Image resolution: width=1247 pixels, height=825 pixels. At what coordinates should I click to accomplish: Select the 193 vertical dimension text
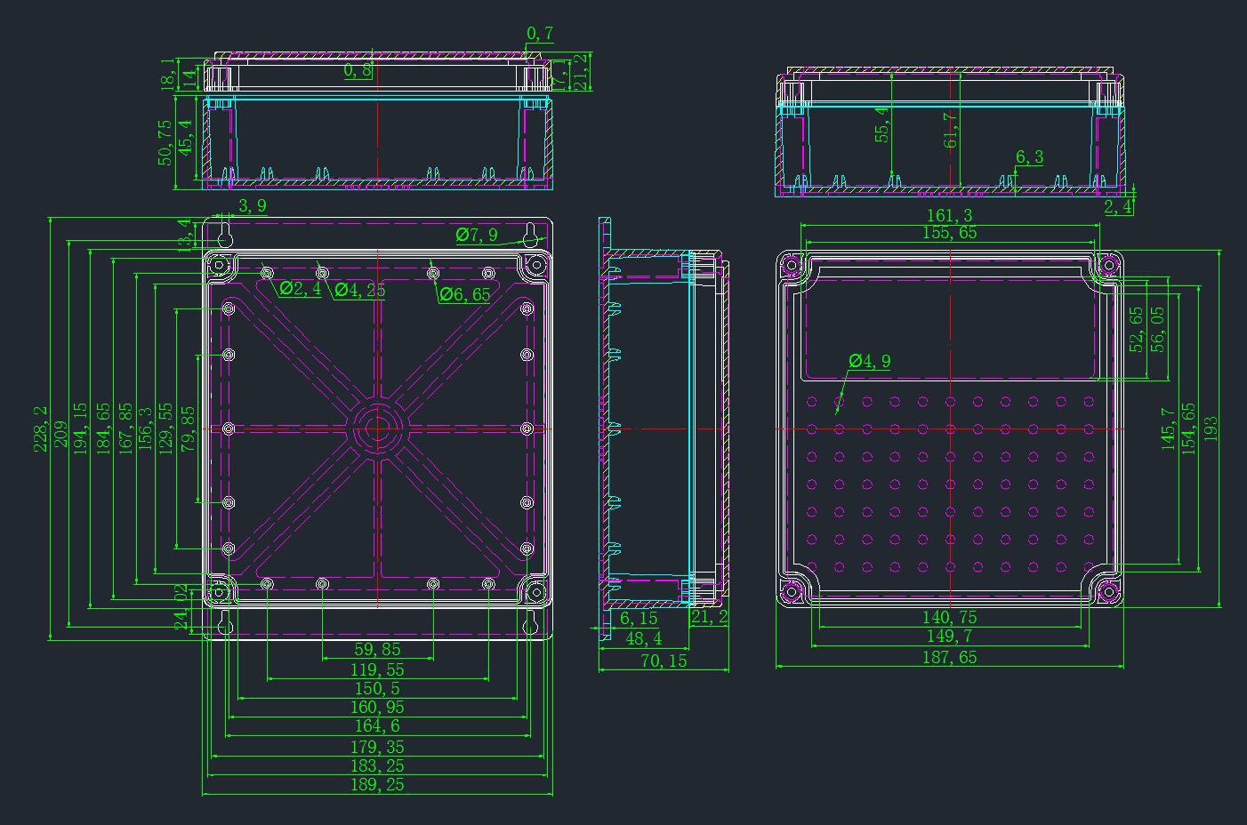point(1211,429)
